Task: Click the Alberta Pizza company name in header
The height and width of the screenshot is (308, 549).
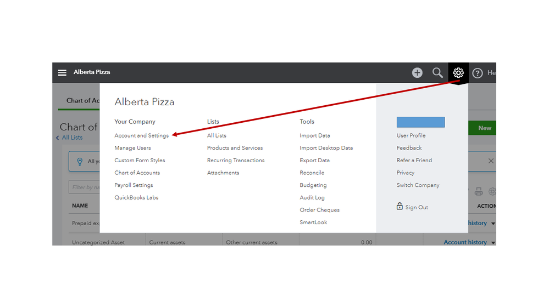Action: click(92, 72)
